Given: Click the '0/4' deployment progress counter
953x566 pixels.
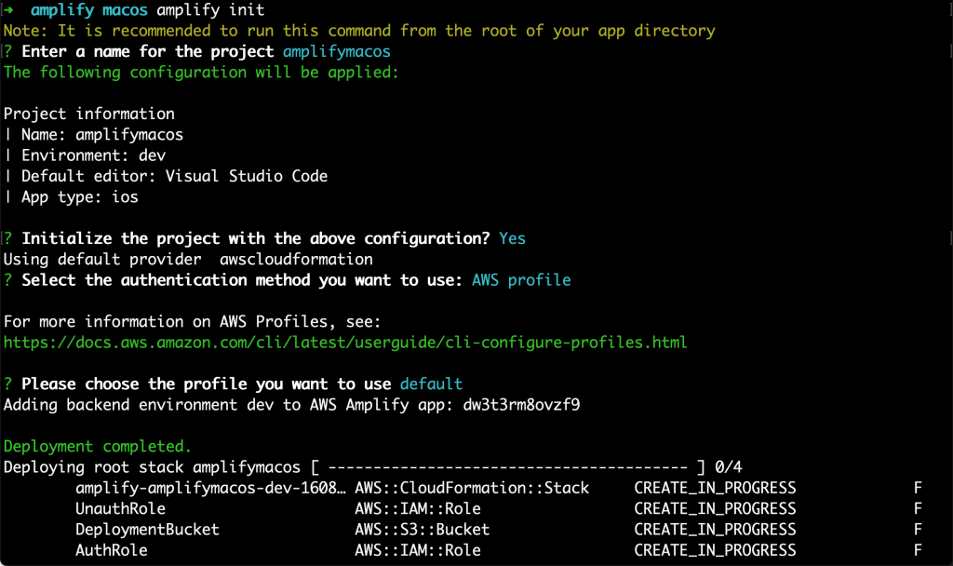Looking at the screenshot, I should pyautogui.click(x=728, y=467).
